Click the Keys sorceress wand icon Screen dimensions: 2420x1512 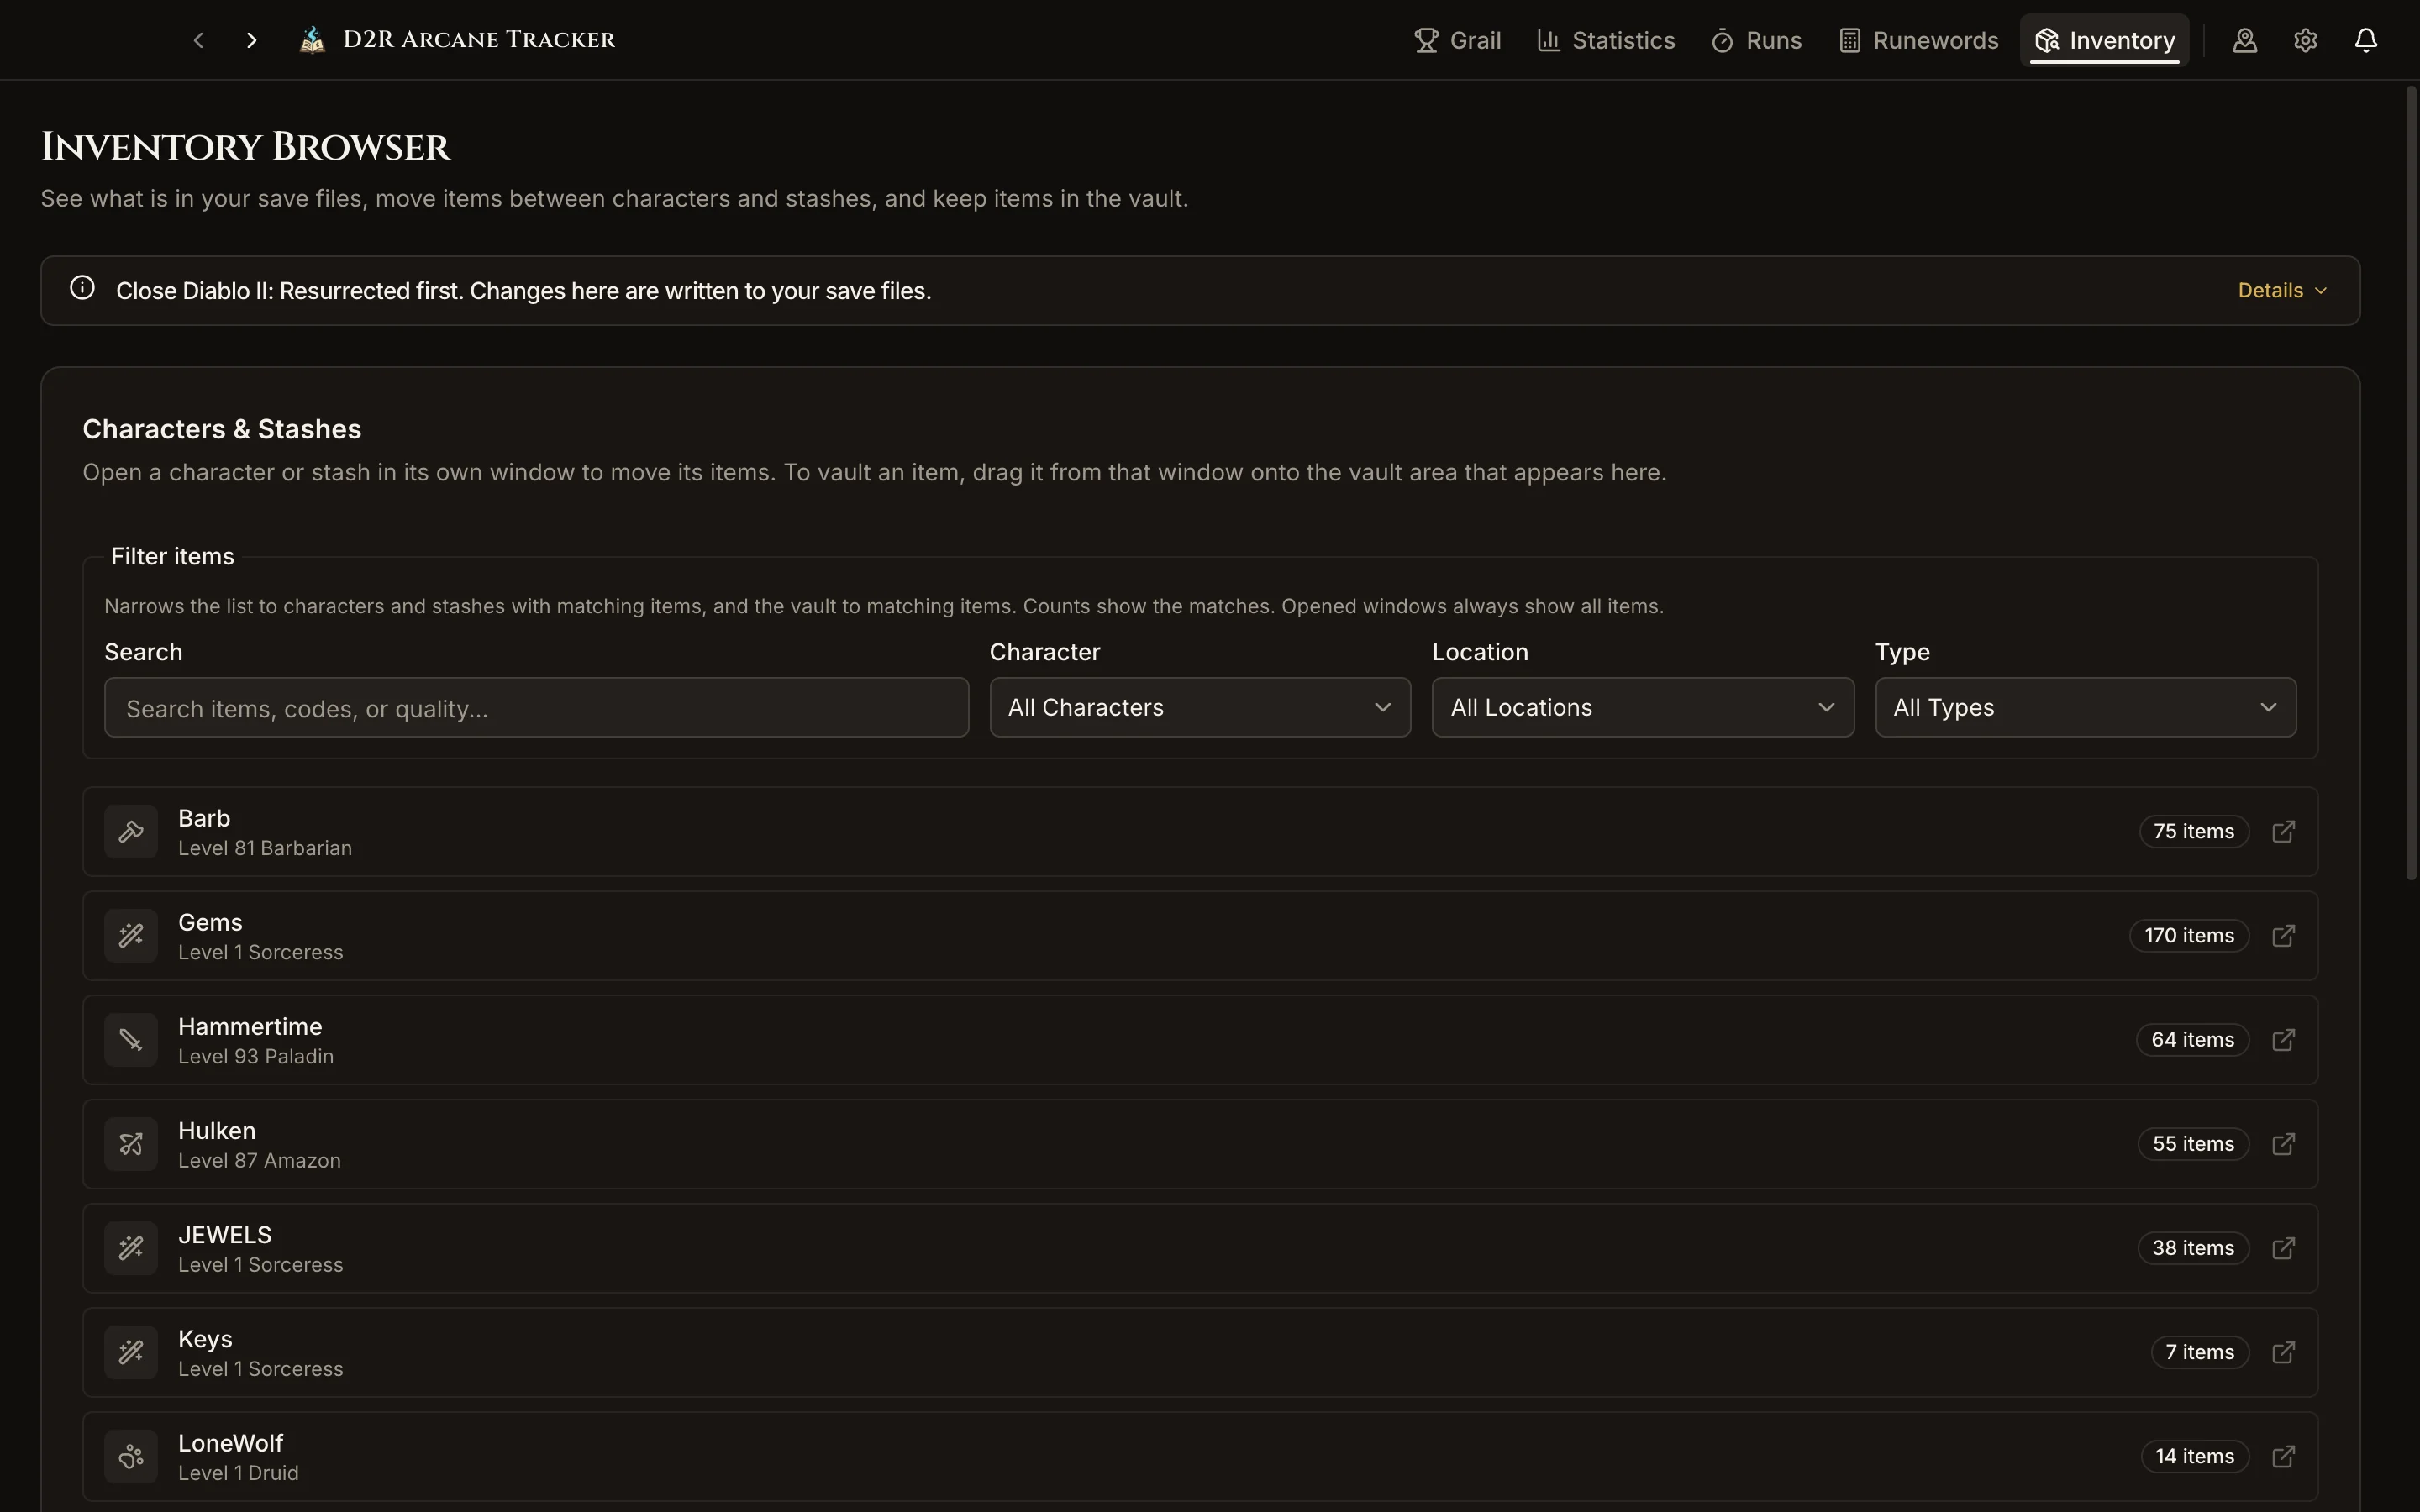pyautogui.click(x=131, y=1352)
